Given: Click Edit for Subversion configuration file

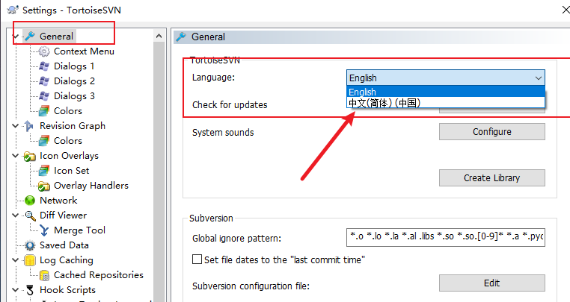Looking at the screenshot, I should [x=492, y=283].
